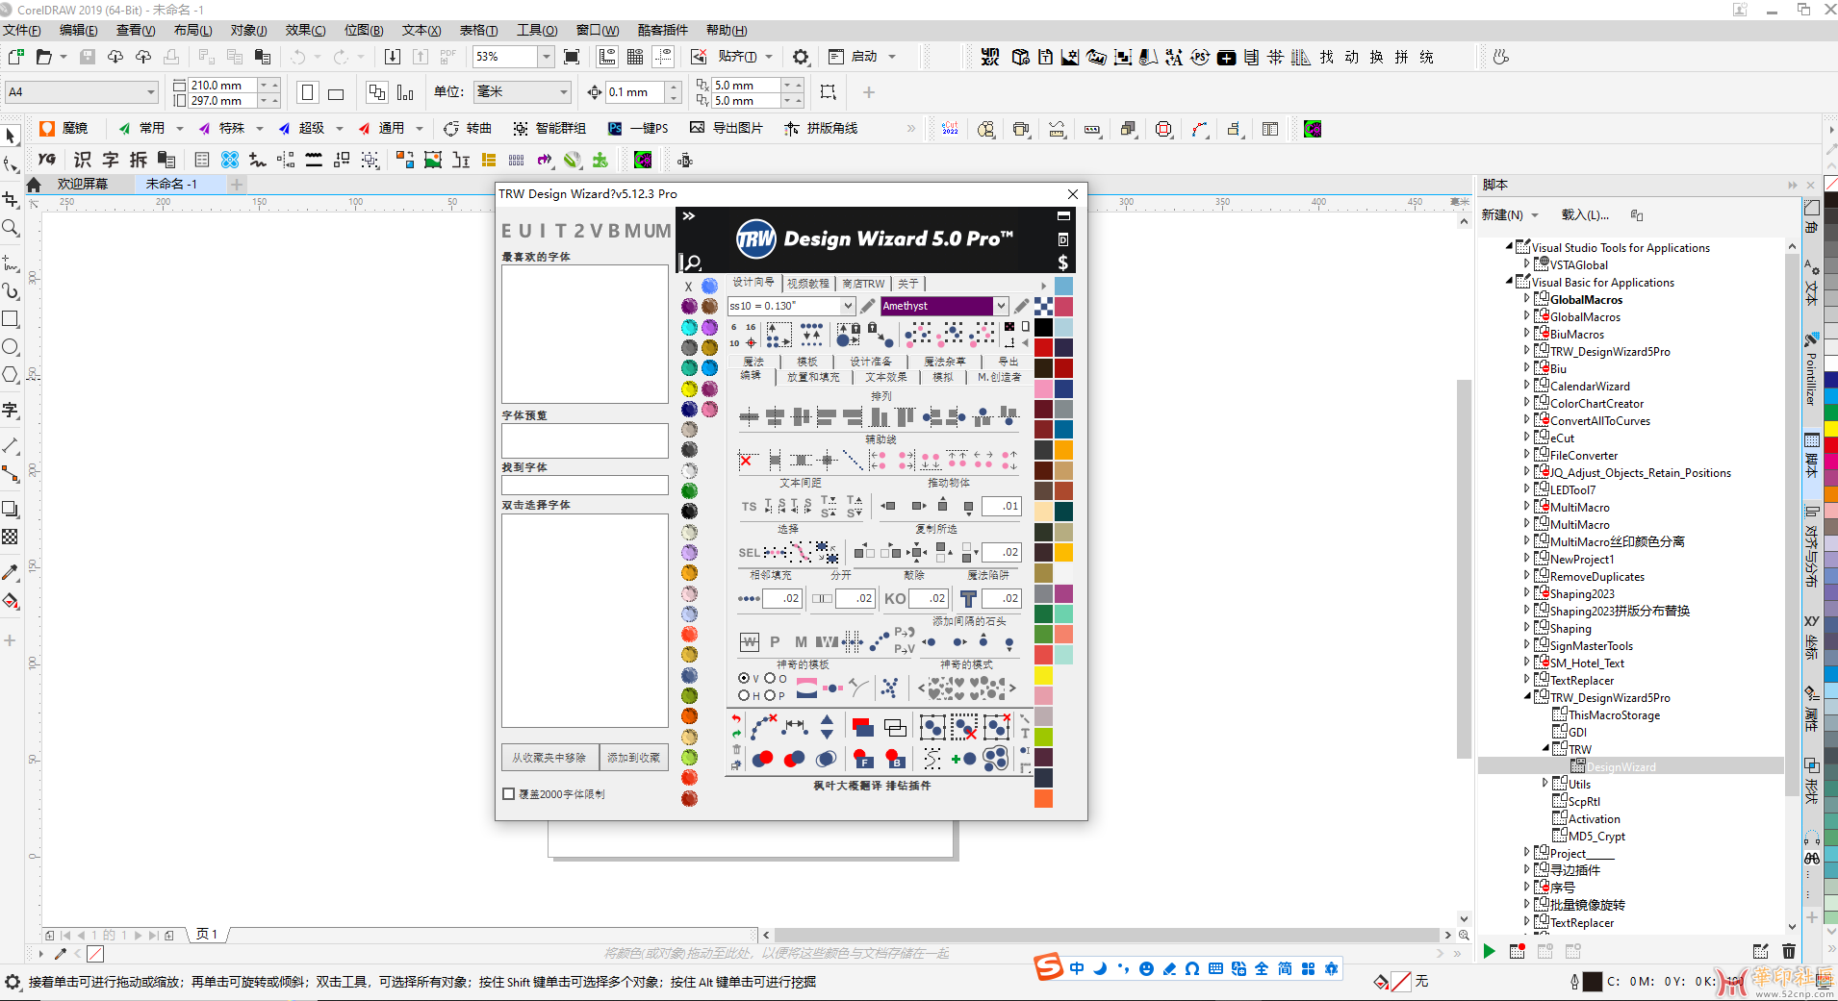This screenshot has height=1001, width=1838.
Task: Select the P radio button
Action: pyautogui.click(x=769, y=695)
